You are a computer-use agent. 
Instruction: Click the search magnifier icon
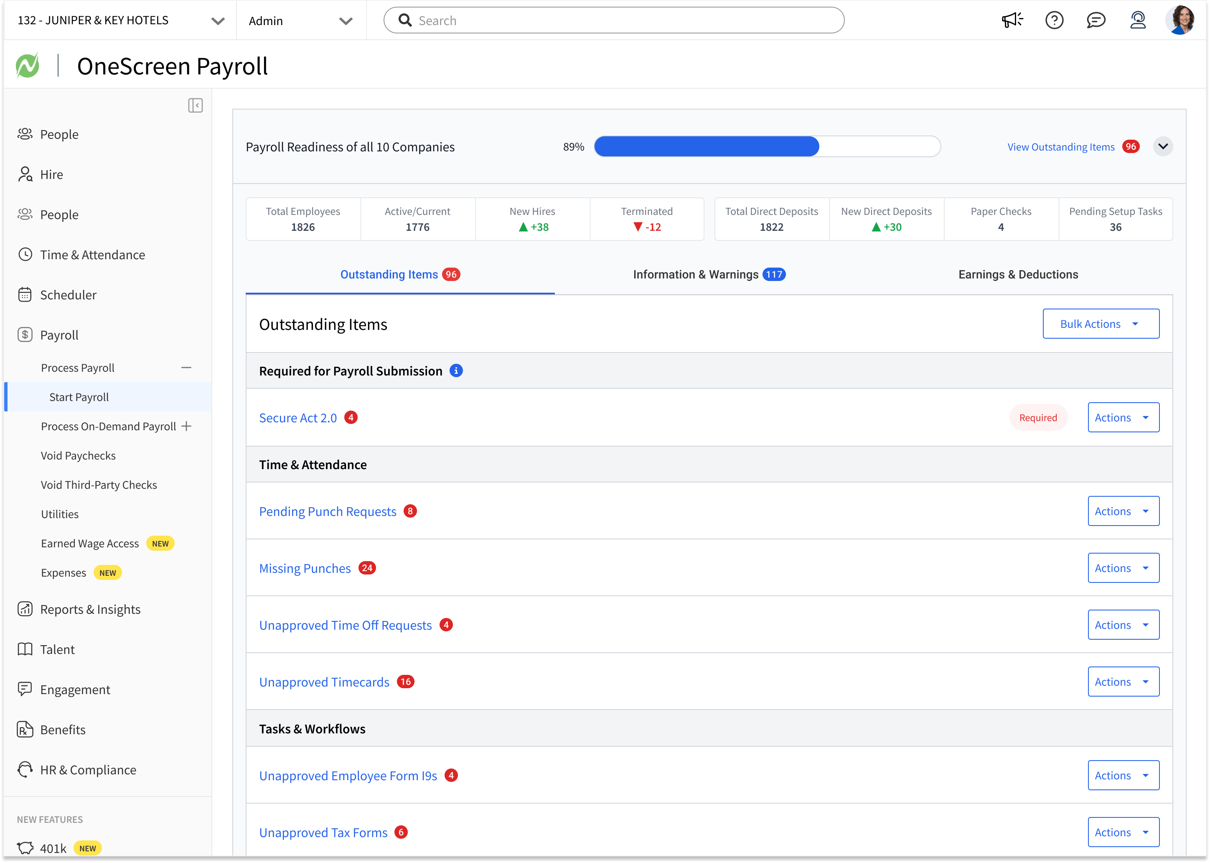point(405,20)
